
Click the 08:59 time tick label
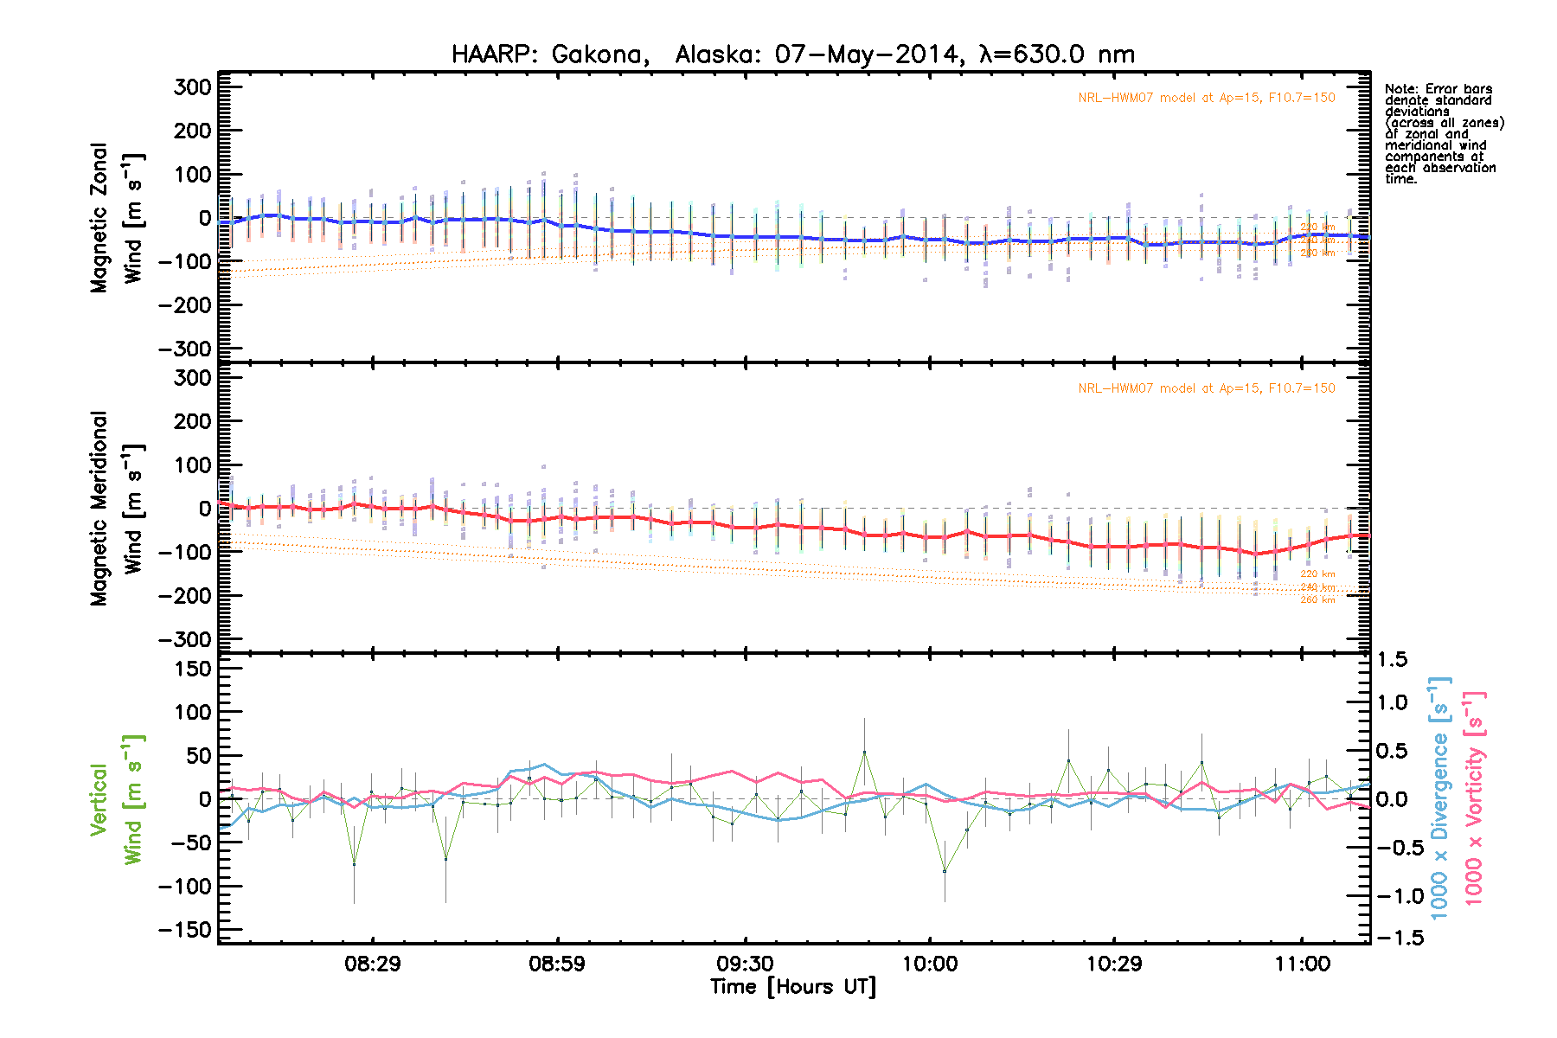click(557, 964)
